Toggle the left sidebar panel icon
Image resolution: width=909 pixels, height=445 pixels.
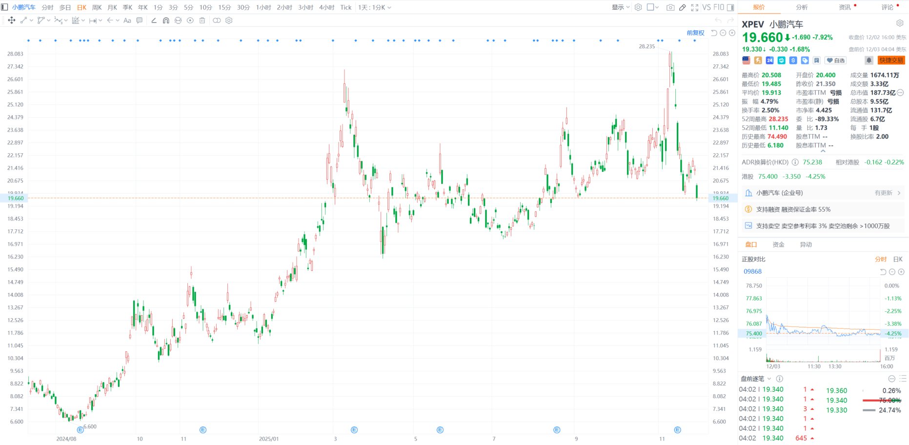(4, 7)
